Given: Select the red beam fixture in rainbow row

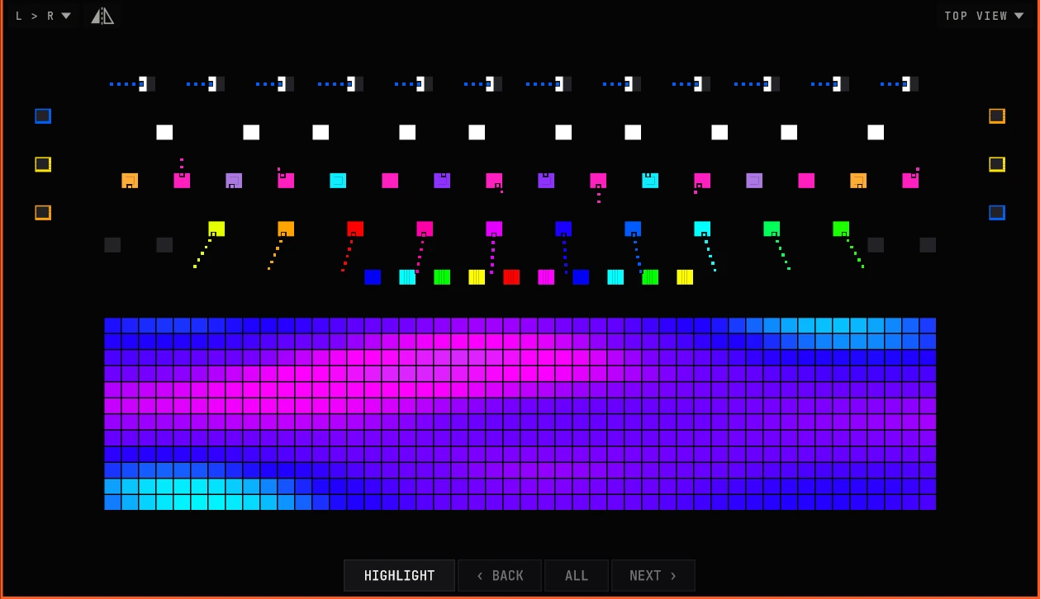Looking at the screenshot, I should pyautogui.click(x=355, y=229).
